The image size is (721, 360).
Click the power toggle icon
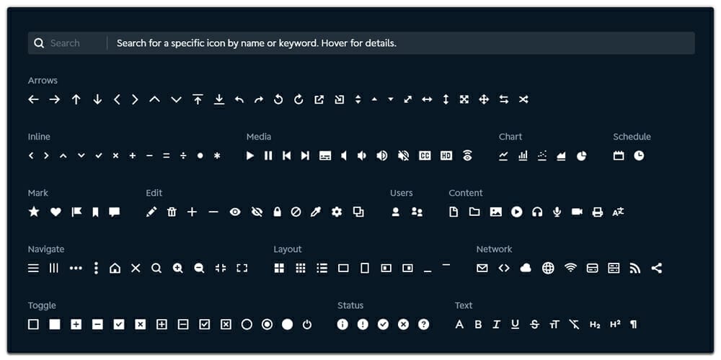[x=307, y=325]
